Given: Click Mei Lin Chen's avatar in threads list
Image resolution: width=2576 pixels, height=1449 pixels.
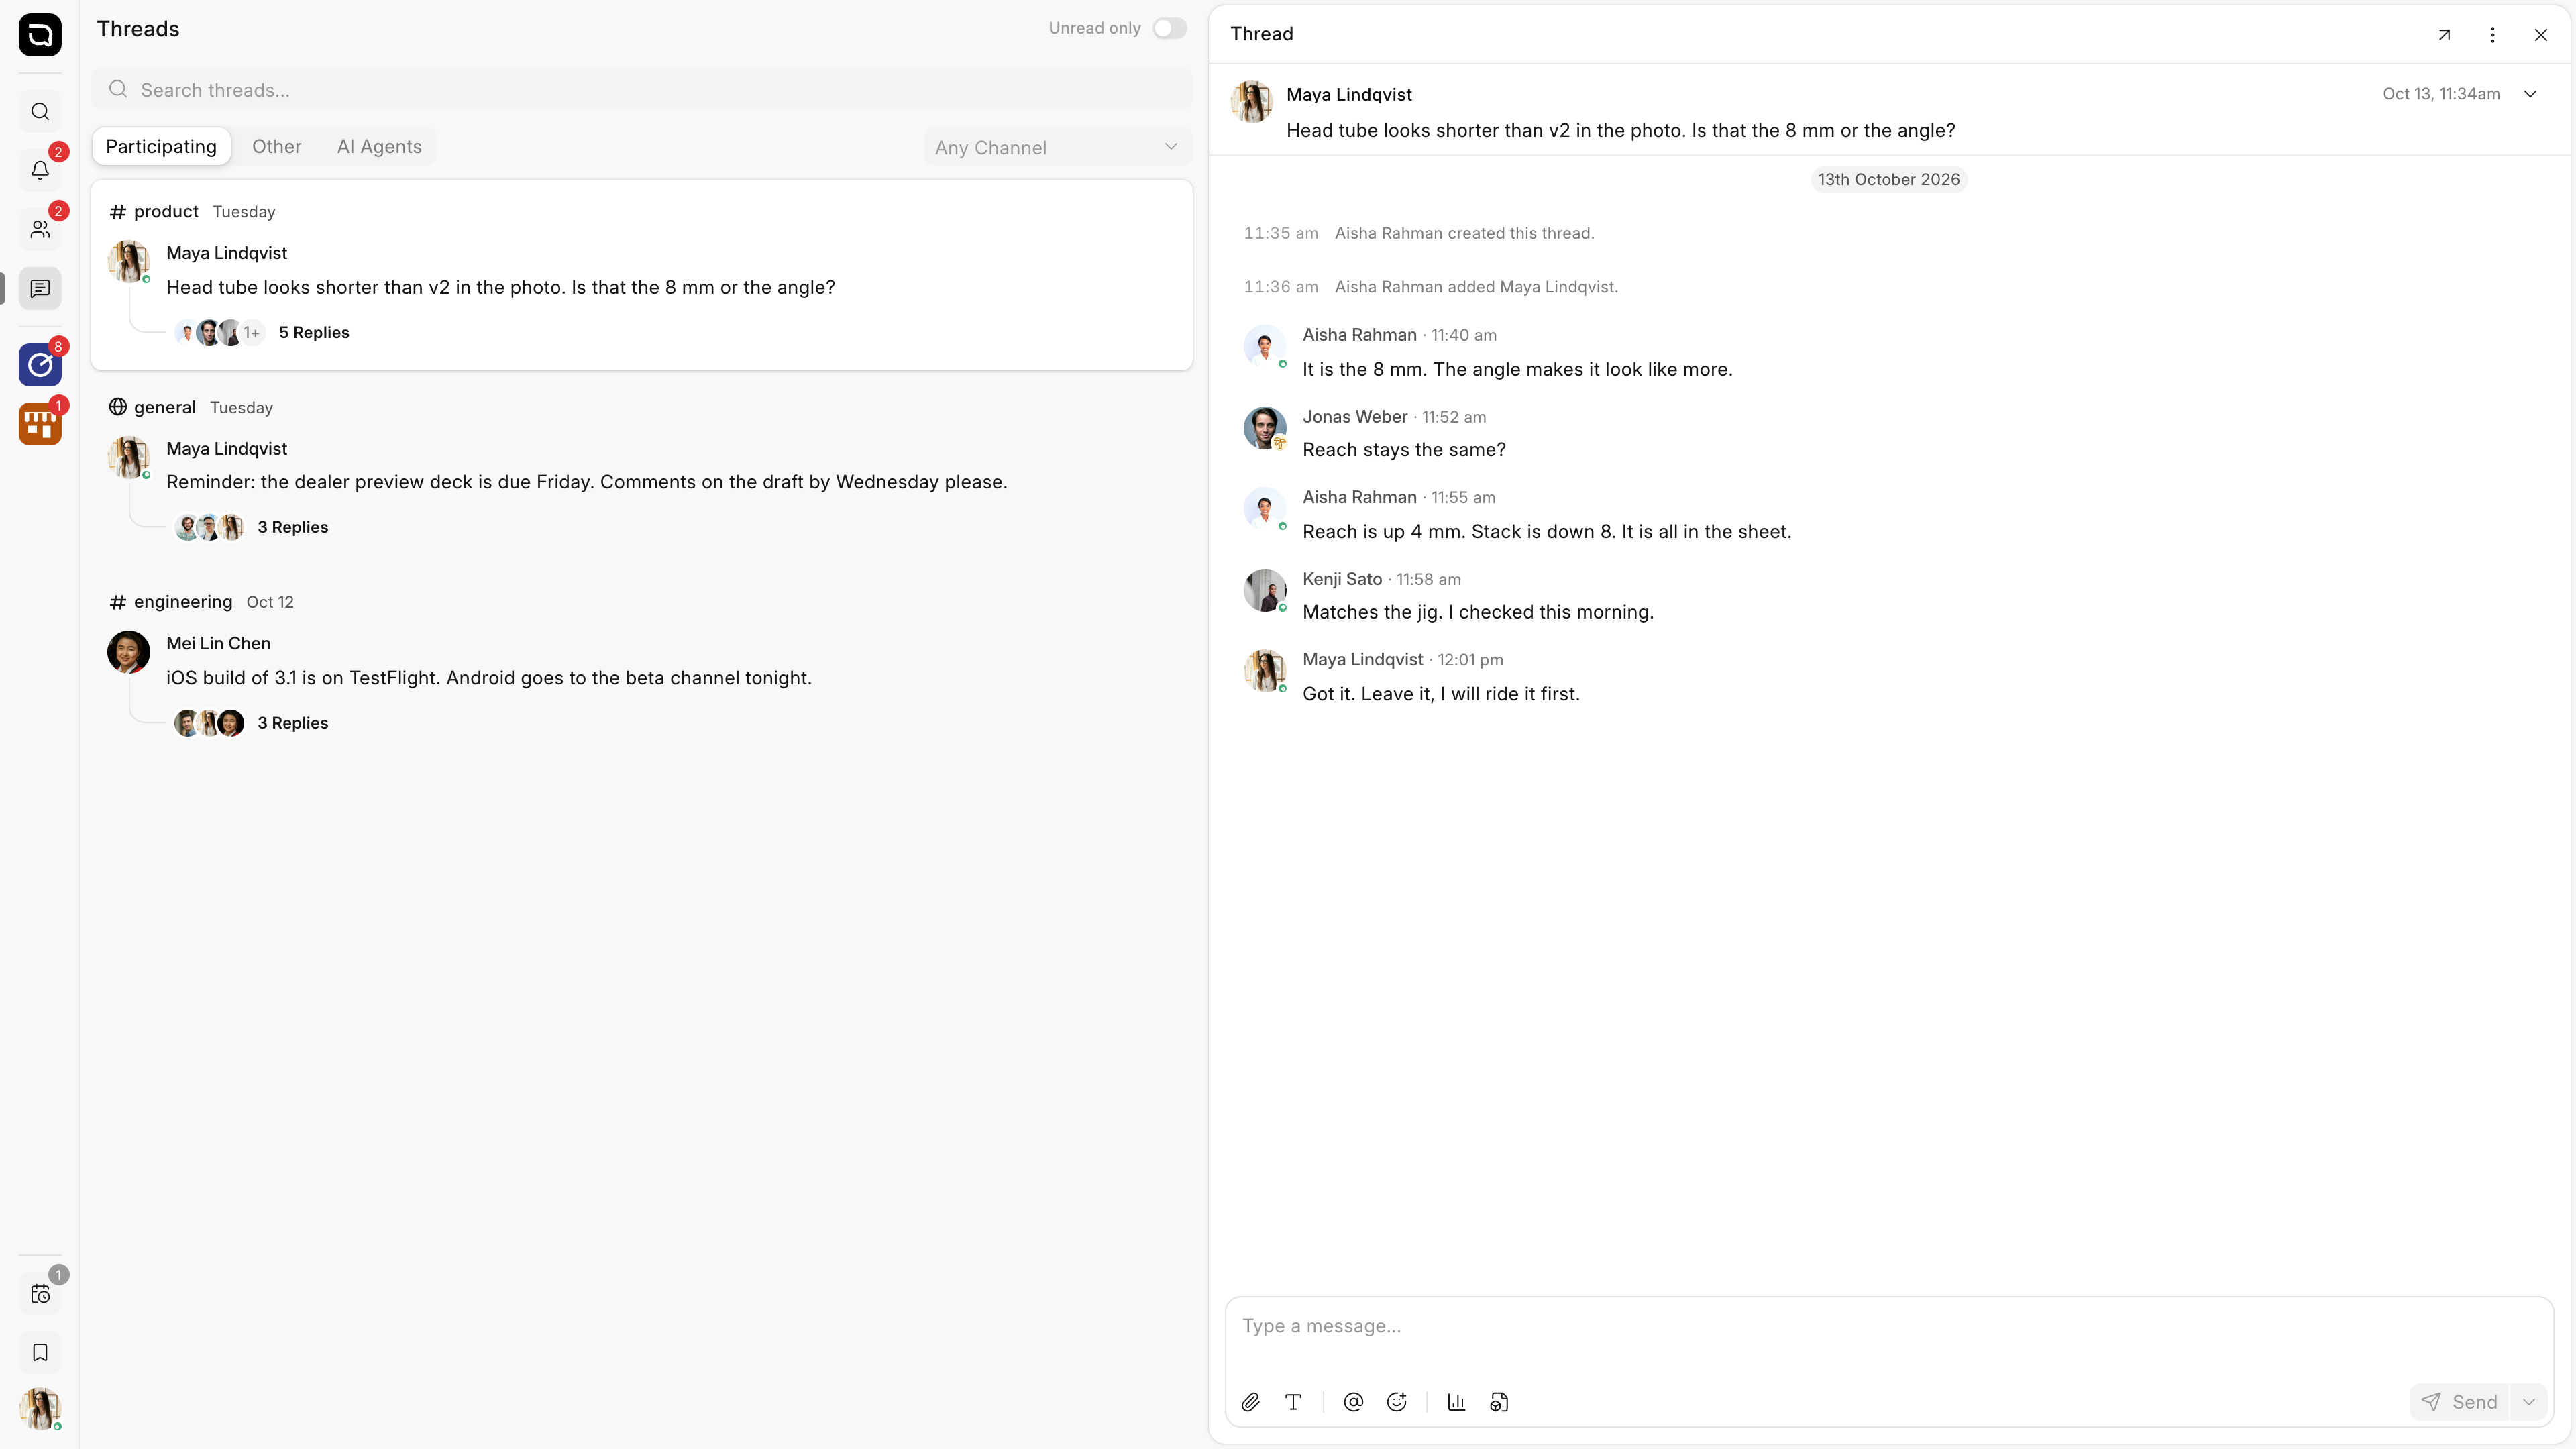Looking at the screenshot, I should pos(128,652).
